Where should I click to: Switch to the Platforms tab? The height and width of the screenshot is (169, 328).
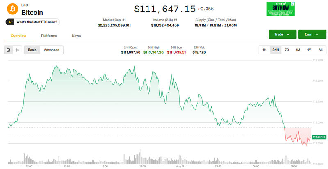pos(49,36)
